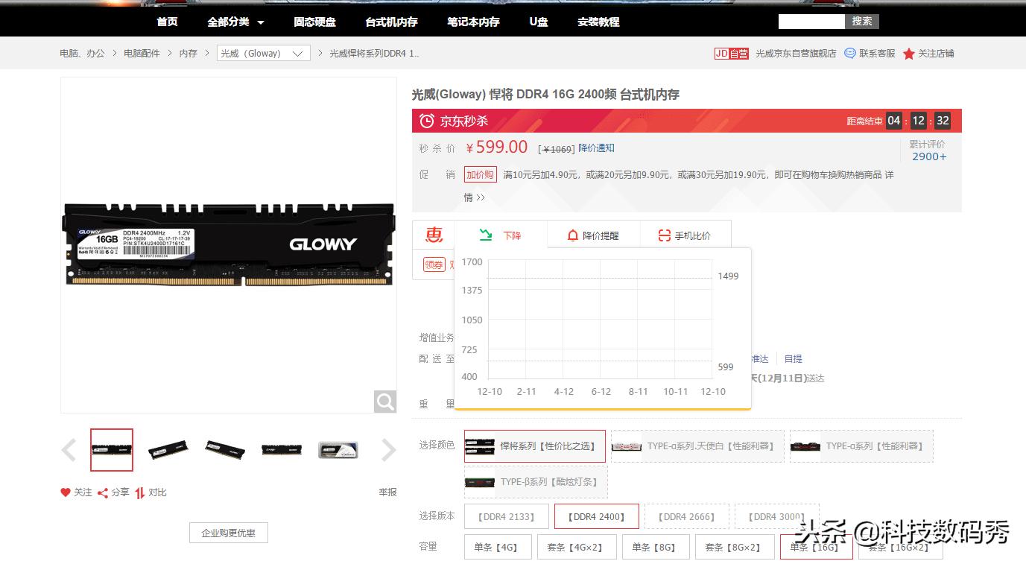Click breadcrumb 内存
The image size is (1026, 561).
coord(188,54)
